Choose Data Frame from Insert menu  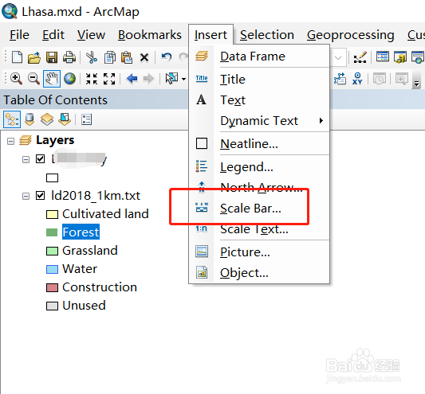coord(259,57)
